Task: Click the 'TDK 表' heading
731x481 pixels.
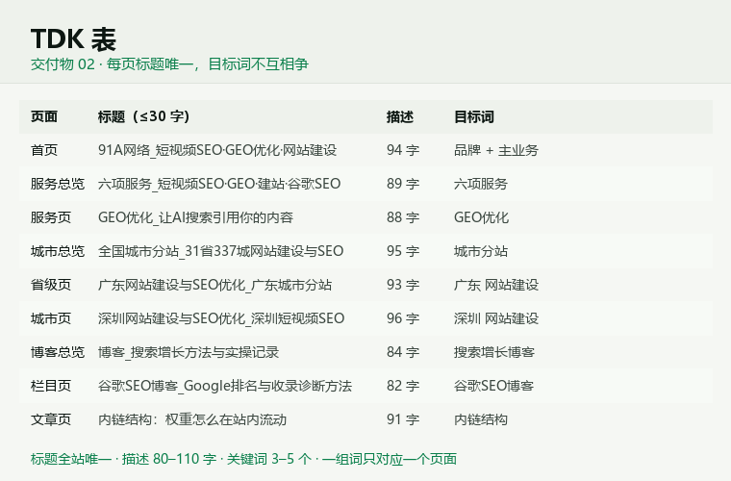Action: coord(73,38)
